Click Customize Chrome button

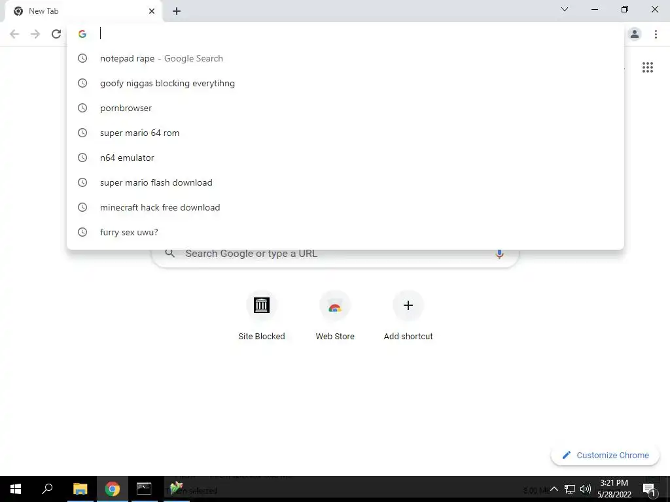(605, 455)
